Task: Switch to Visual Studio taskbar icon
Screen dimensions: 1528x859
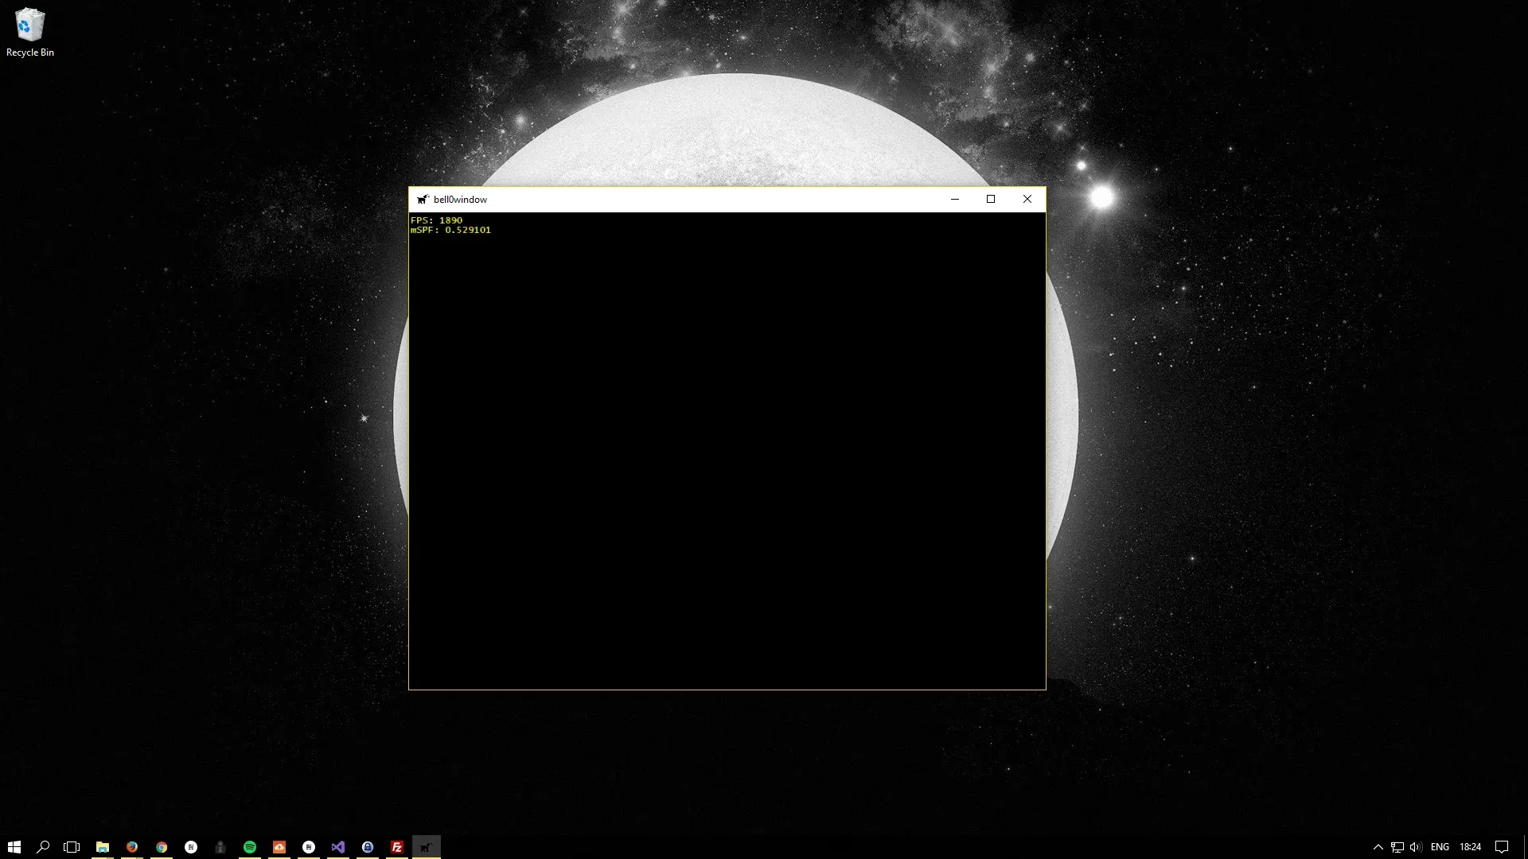Action: coord(338,847)
